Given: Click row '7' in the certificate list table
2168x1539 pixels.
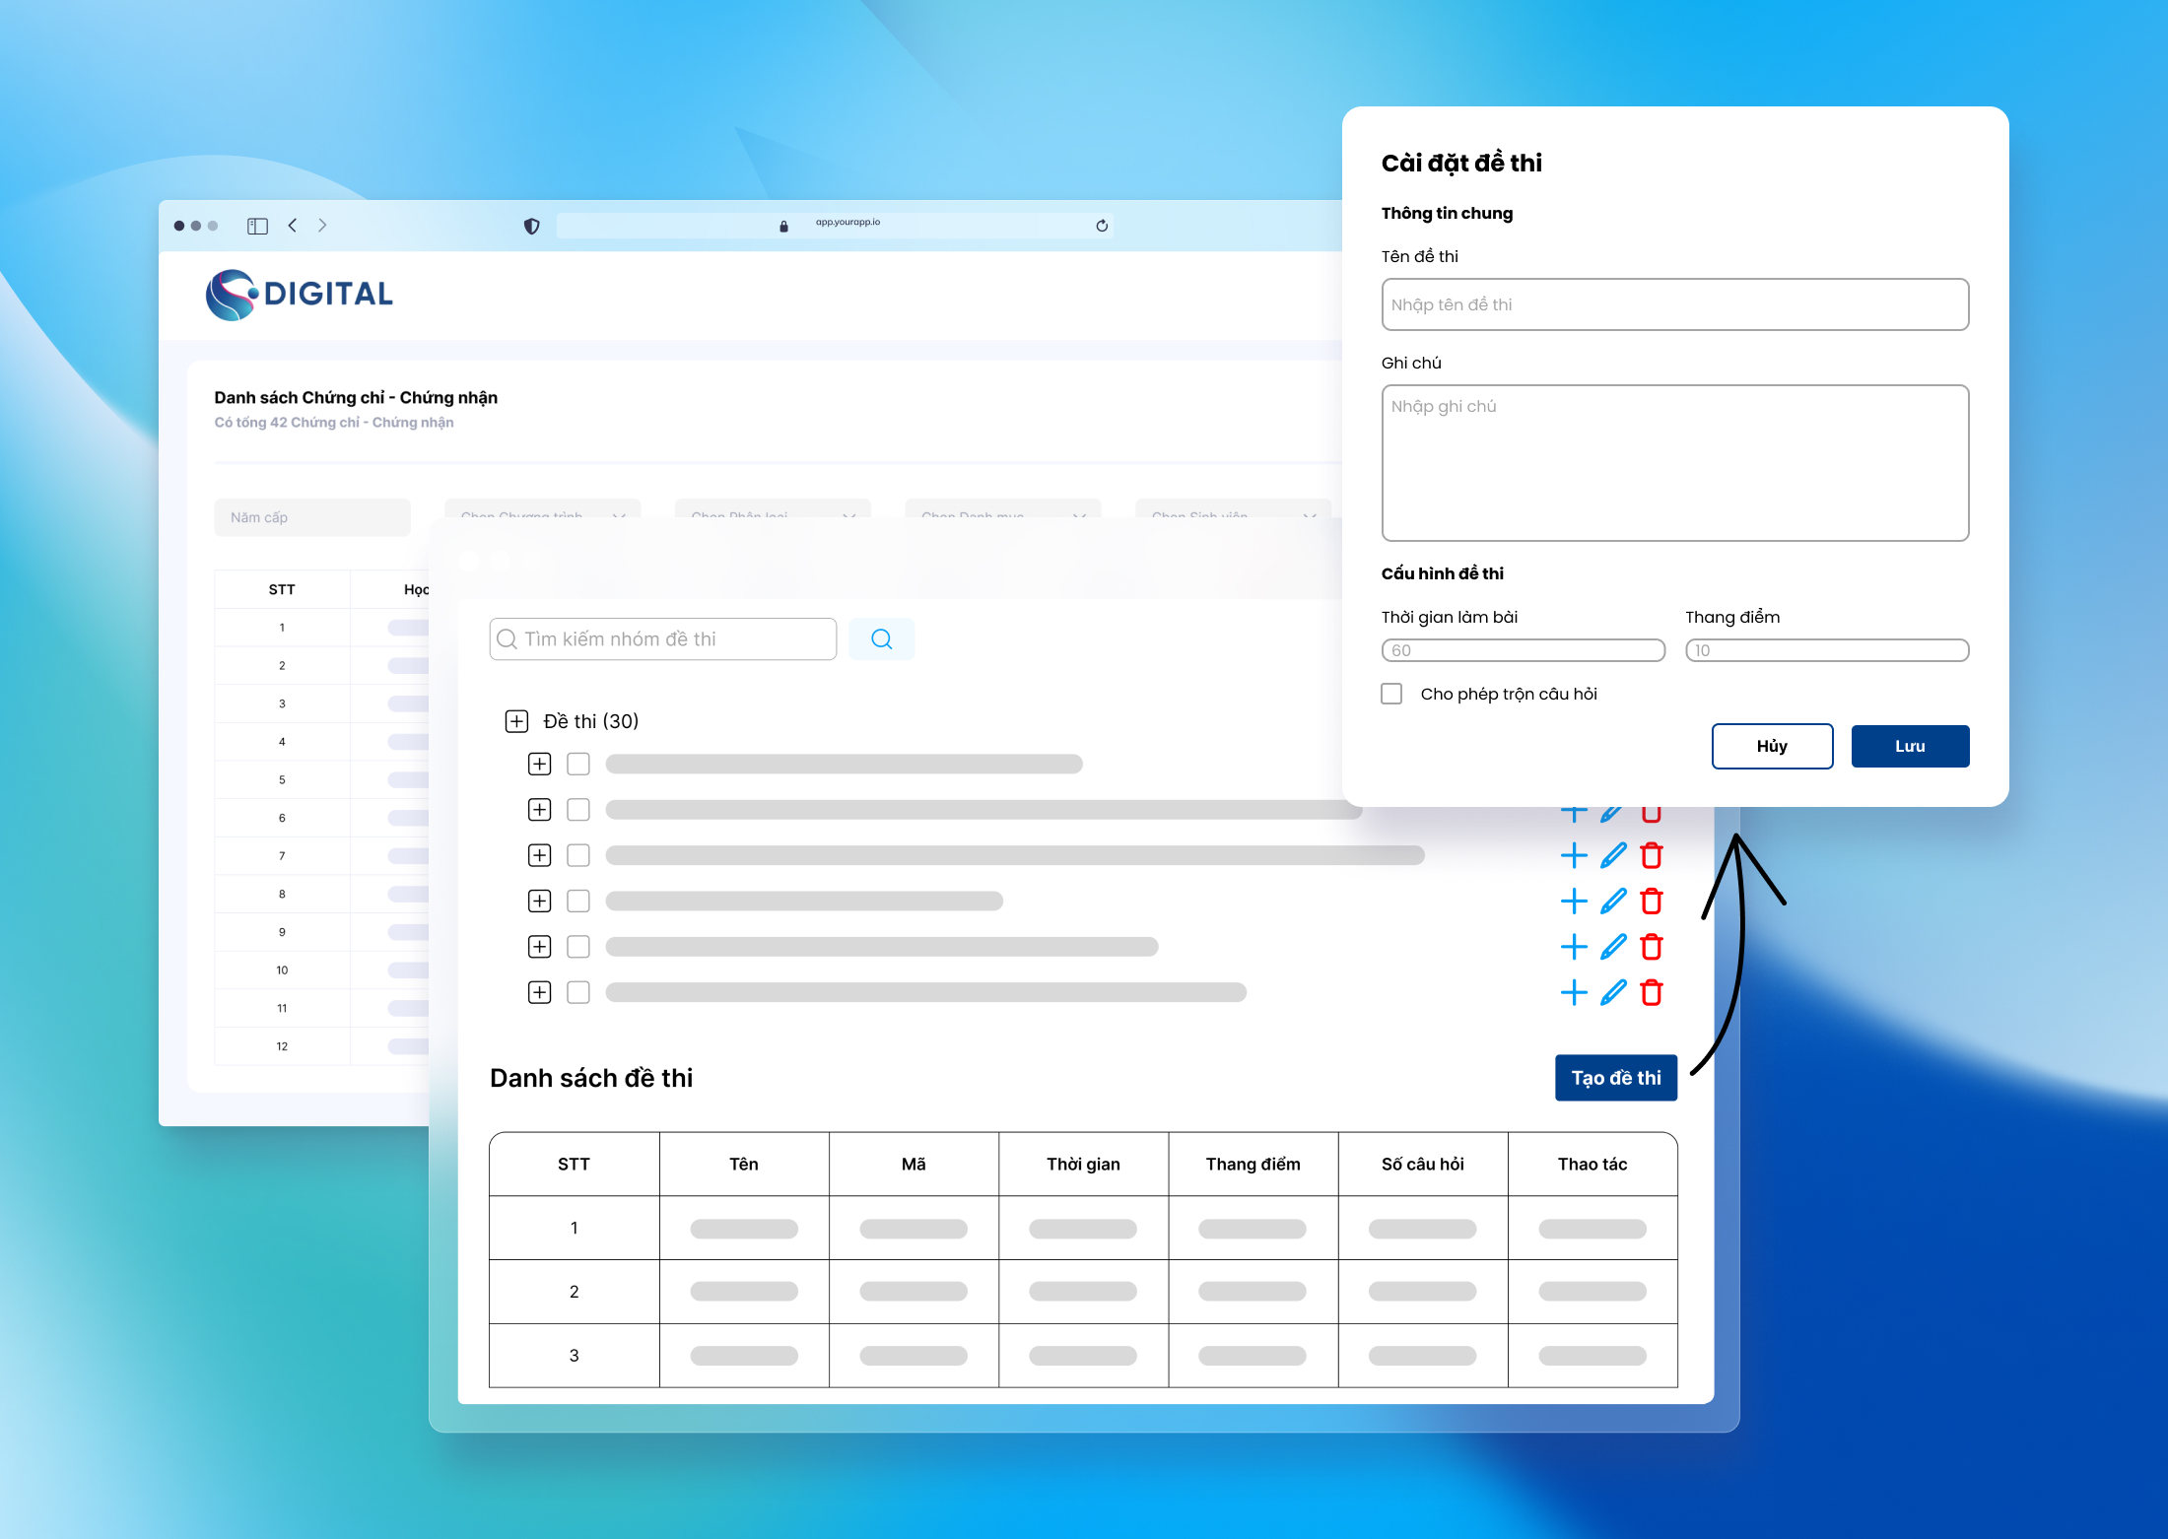Looking at the screenshot, I should coord(321,856).
